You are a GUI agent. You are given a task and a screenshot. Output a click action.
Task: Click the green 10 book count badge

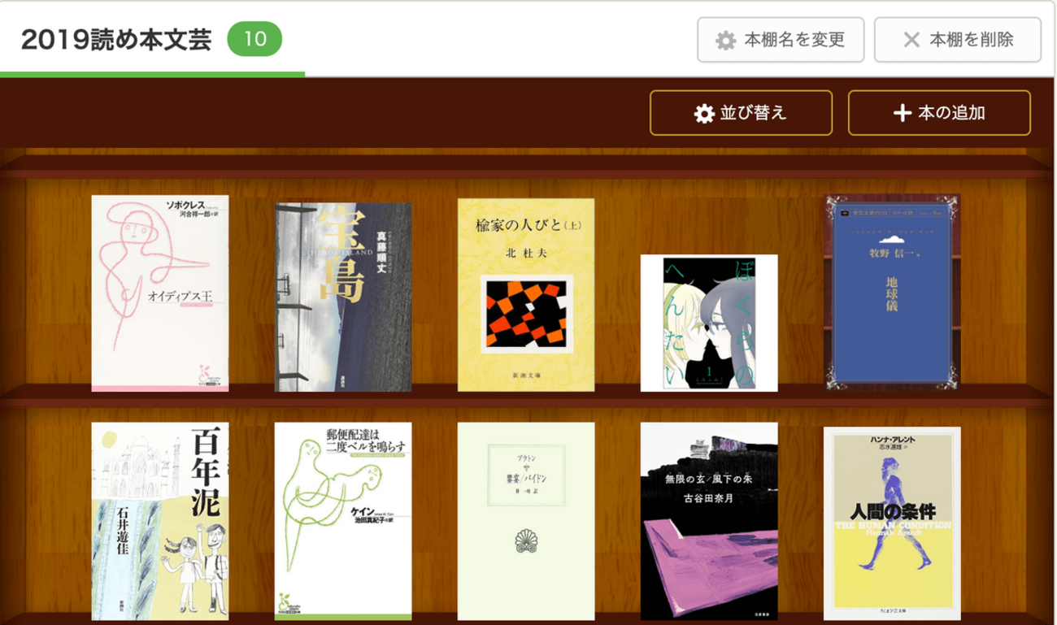click(x=254, y=39)
